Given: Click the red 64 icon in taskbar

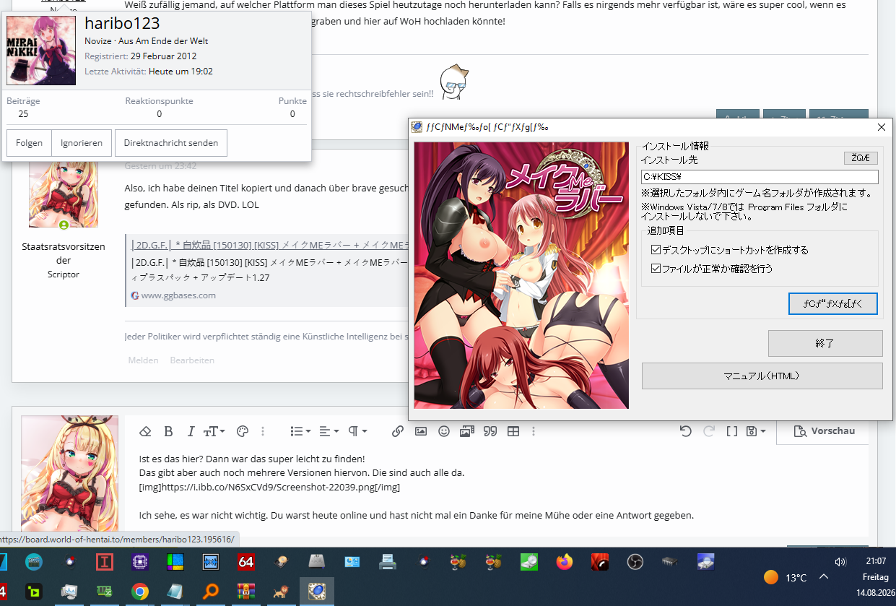Looking at the screenshot, I should 246,561.
